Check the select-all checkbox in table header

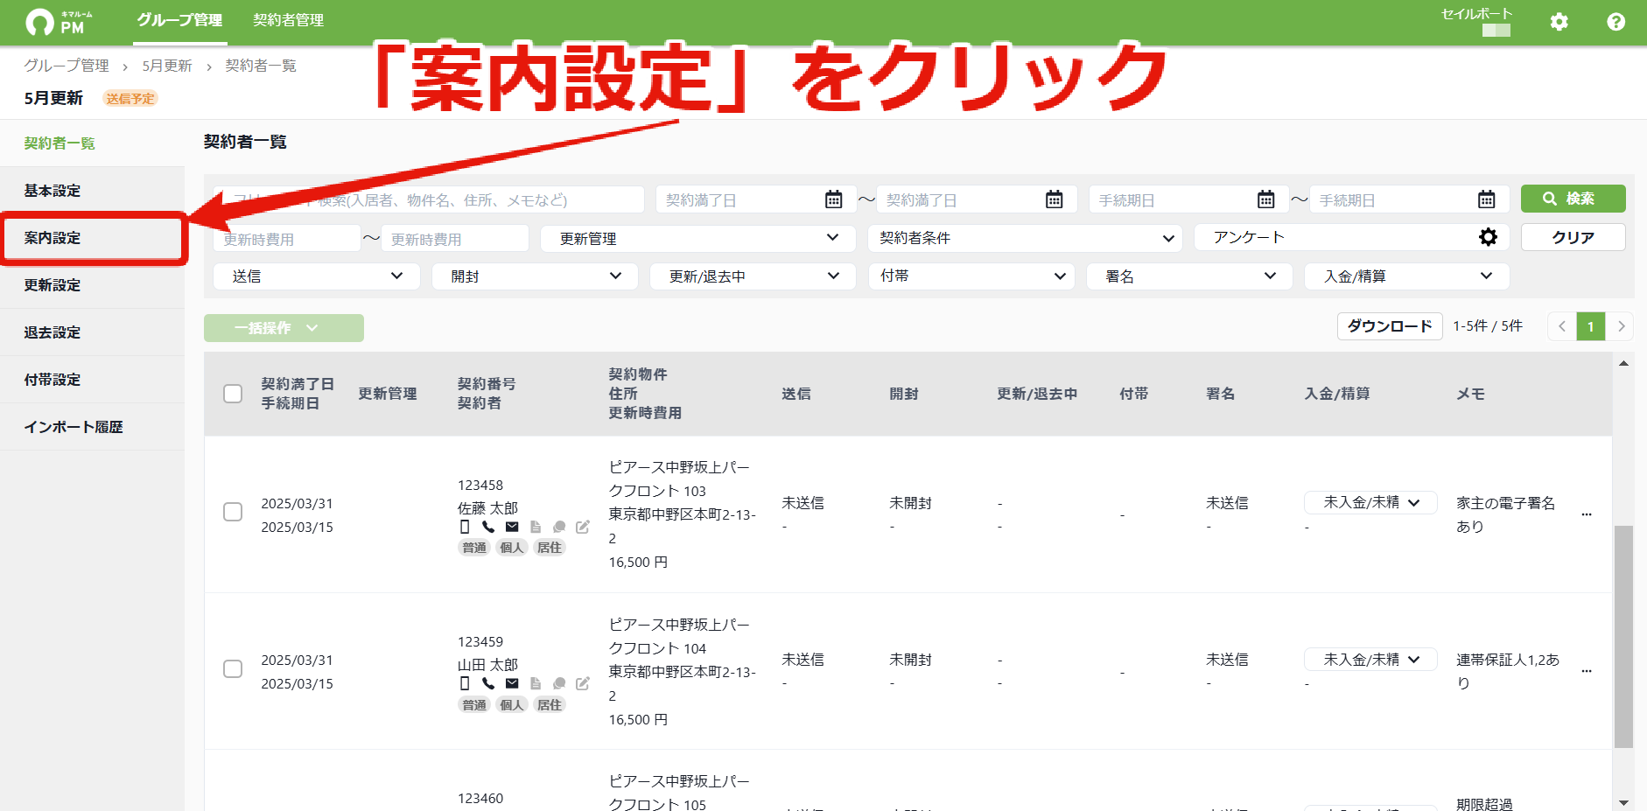(233, 394)
